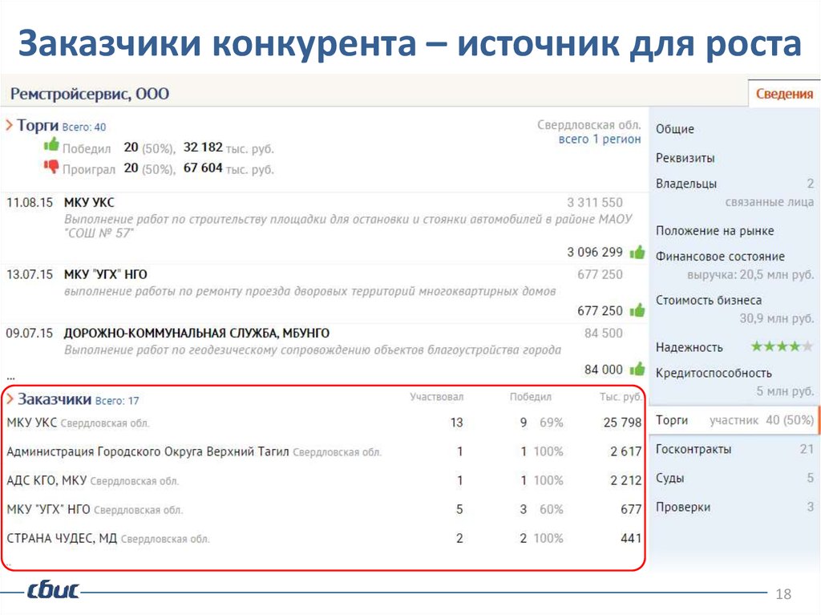Open Владельцы section in side menu
Viewport: 821px width, 615px height.
pyautogui.click(x=686, y=184)
